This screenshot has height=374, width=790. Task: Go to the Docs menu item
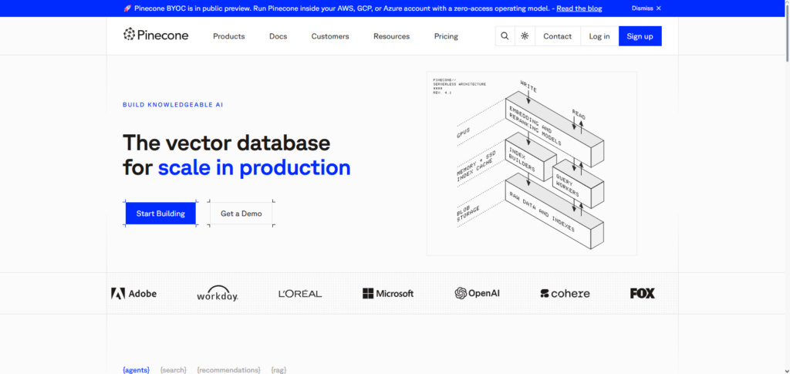tap(278, 36)
